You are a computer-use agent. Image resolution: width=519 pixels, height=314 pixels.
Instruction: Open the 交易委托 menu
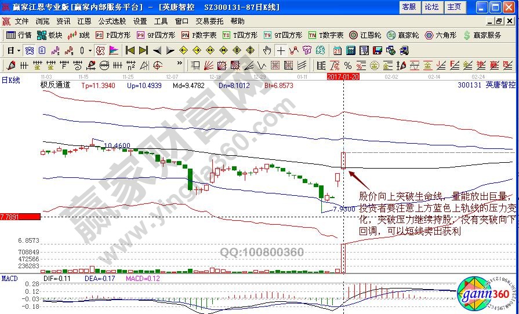click(209, 21)
